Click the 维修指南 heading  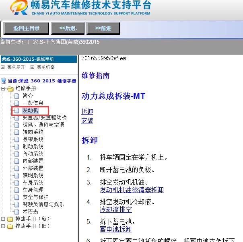point(96,76)
